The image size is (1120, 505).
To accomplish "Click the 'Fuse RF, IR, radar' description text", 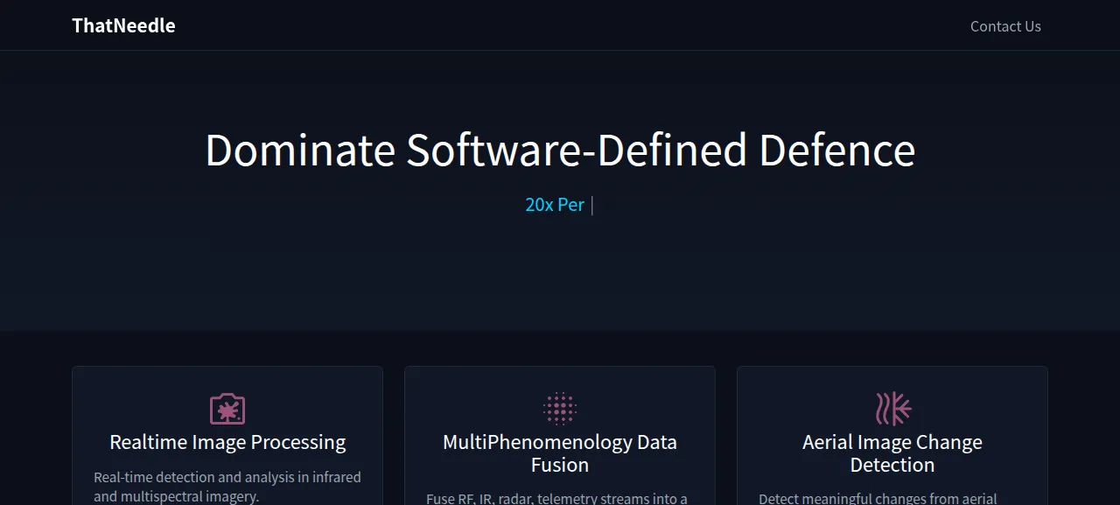I will 557,499.
